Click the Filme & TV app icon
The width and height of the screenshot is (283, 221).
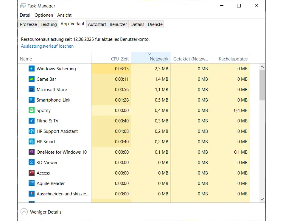(x=32, y=121)
